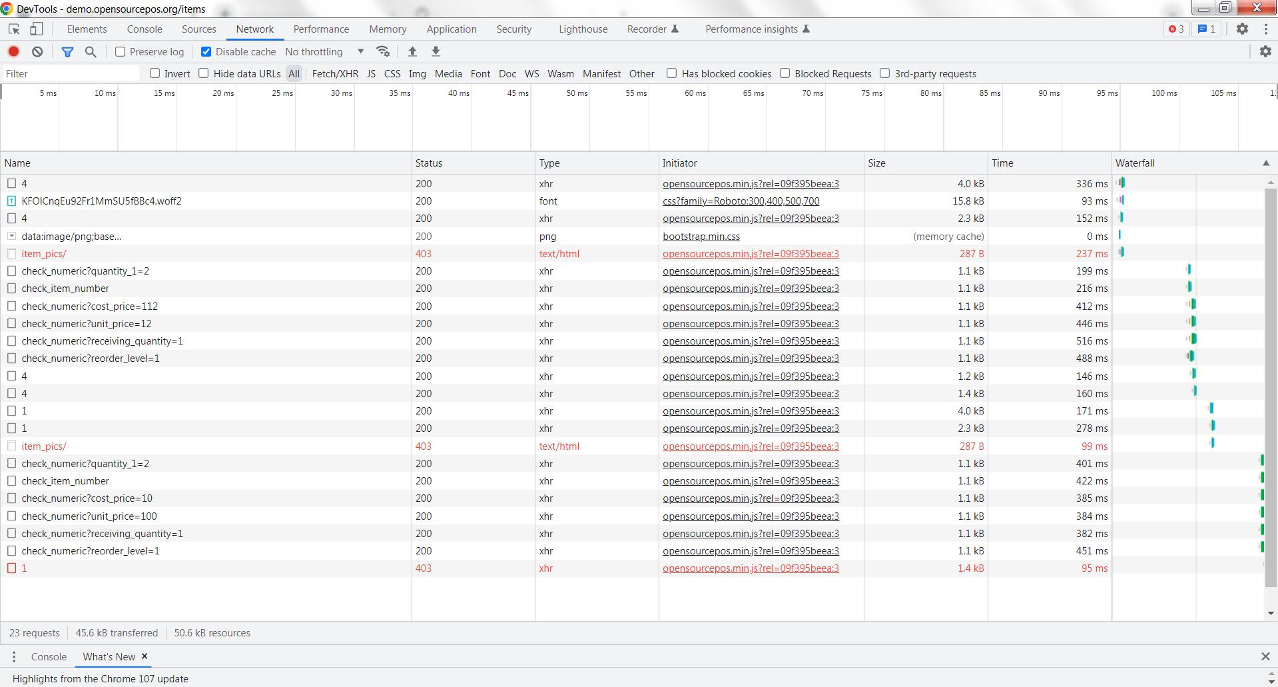Switch to the Performance panel

point(321,29)
